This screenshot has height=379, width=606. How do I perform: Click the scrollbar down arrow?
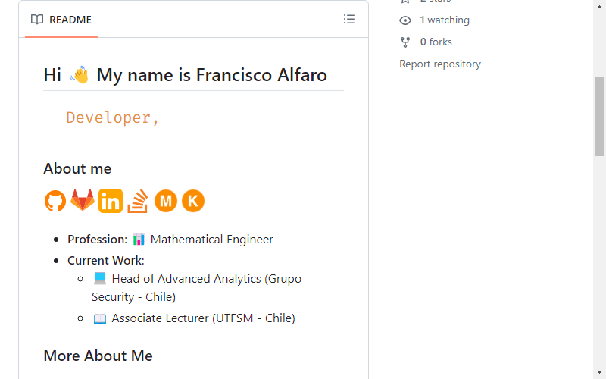[x=599, y=372]
